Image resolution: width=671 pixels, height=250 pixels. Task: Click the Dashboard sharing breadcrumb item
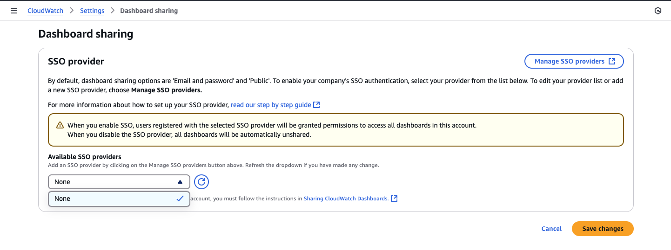[149, 11]
